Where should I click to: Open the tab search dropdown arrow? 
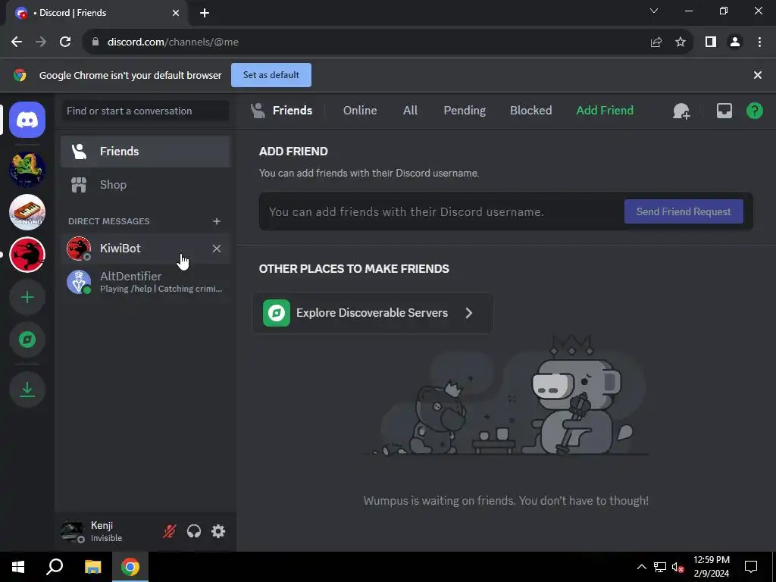[654, 11]
